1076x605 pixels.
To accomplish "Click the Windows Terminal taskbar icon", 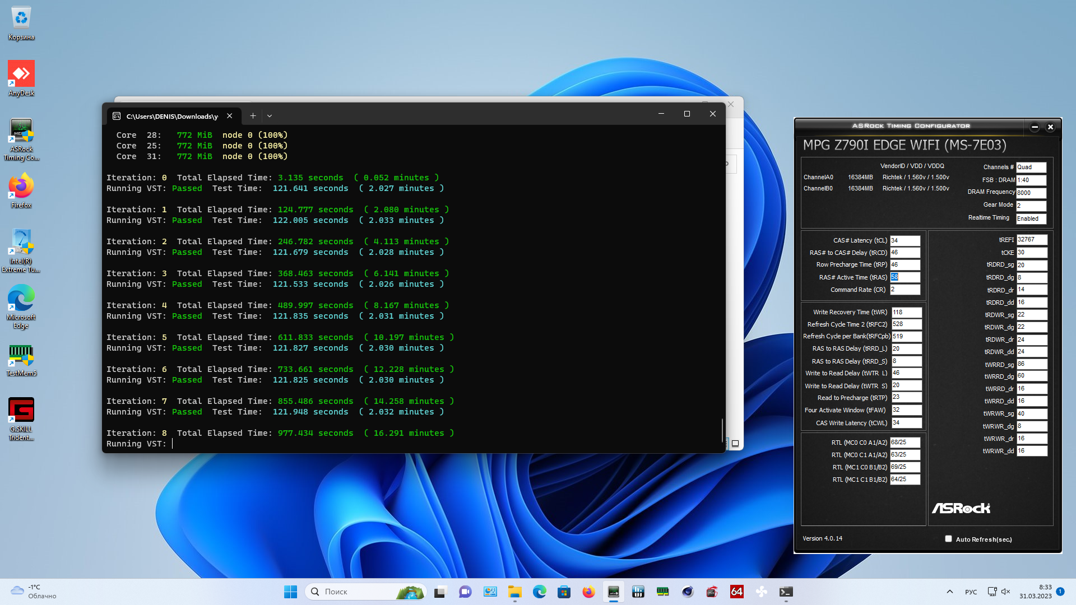I will coord(786,592).
